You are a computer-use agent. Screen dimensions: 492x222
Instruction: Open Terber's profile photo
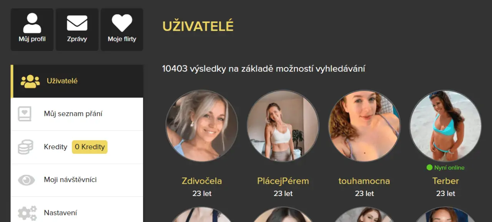click(445, 126)
